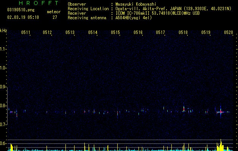Select the file name 03190510.png

[x=21, y=10]
